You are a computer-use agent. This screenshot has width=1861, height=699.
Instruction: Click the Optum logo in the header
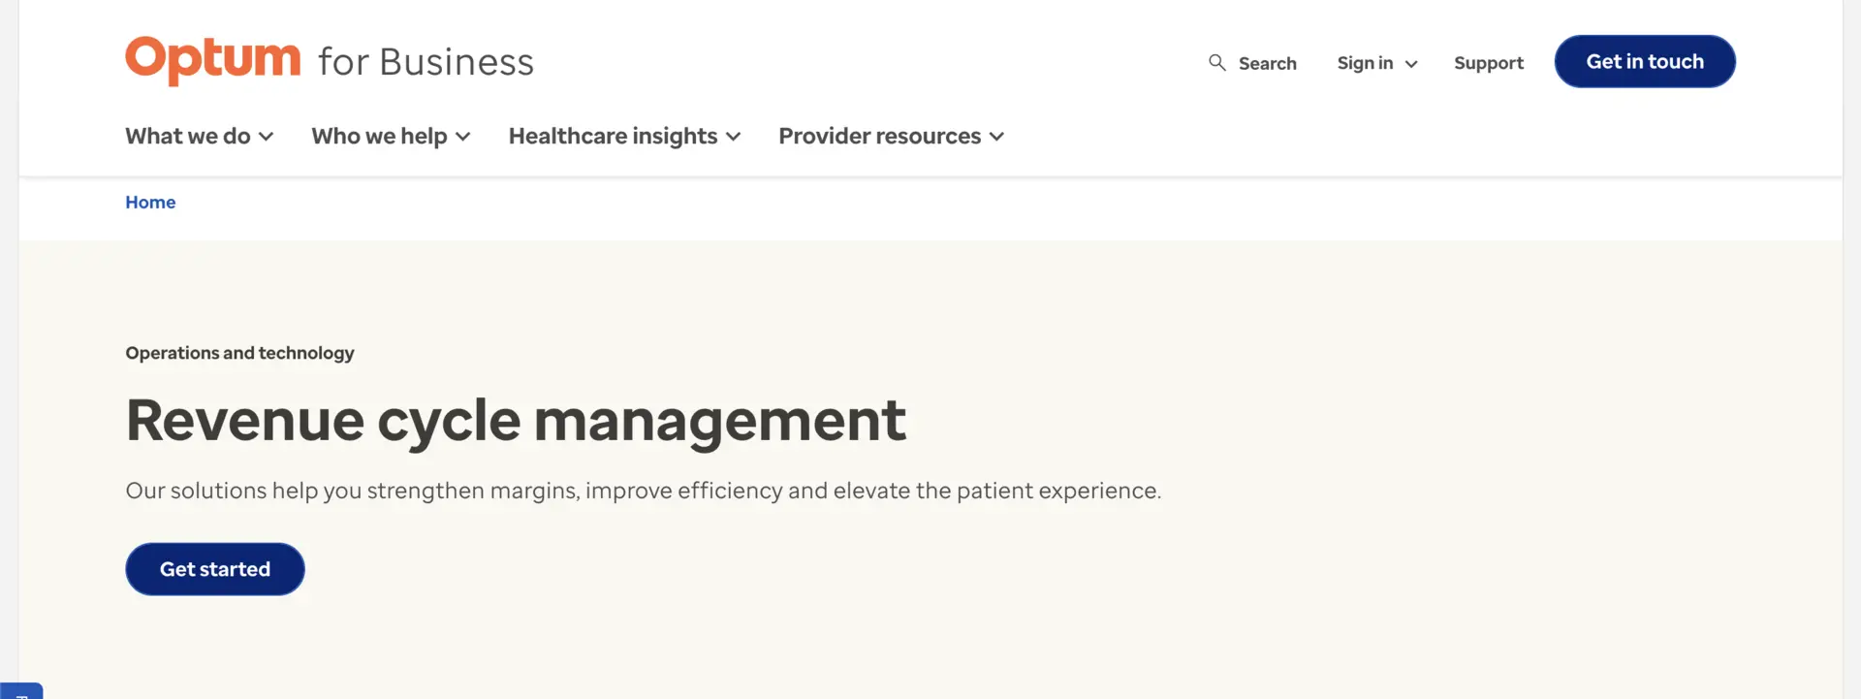point(213,60)
